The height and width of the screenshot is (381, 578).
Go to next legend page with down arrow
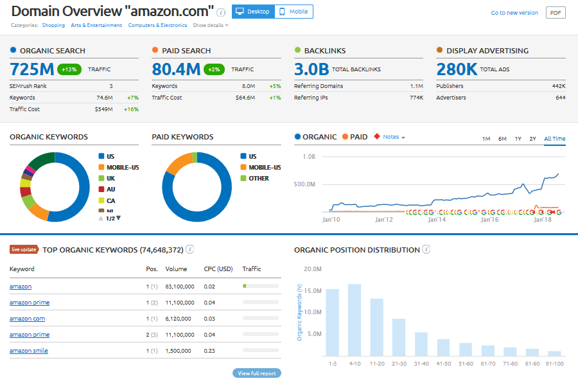click(118, 218)
